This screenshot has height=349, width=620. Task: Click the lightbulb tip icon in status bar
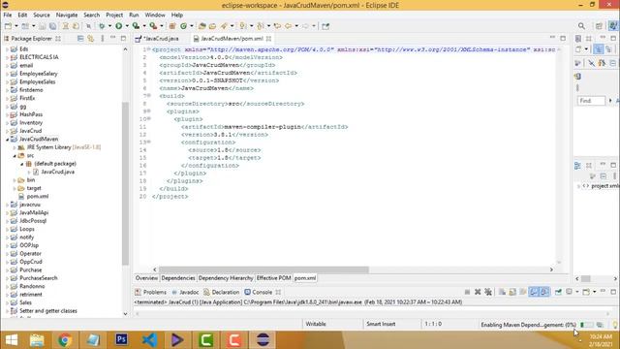click(x=615, y=325)
